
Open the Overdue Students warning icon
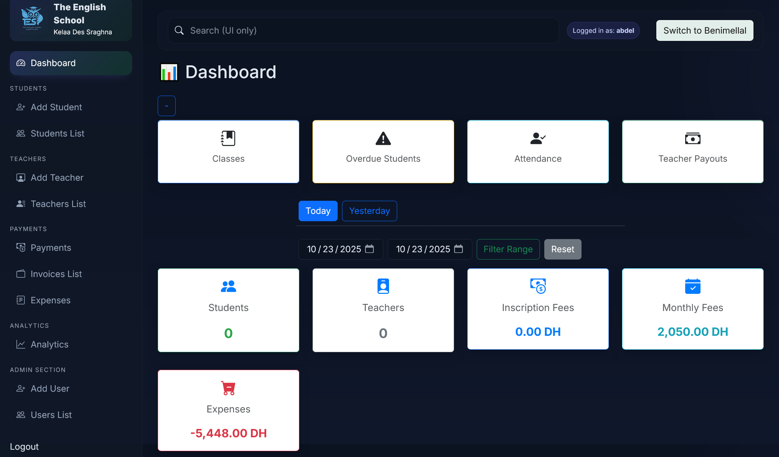tap(383, 138)
